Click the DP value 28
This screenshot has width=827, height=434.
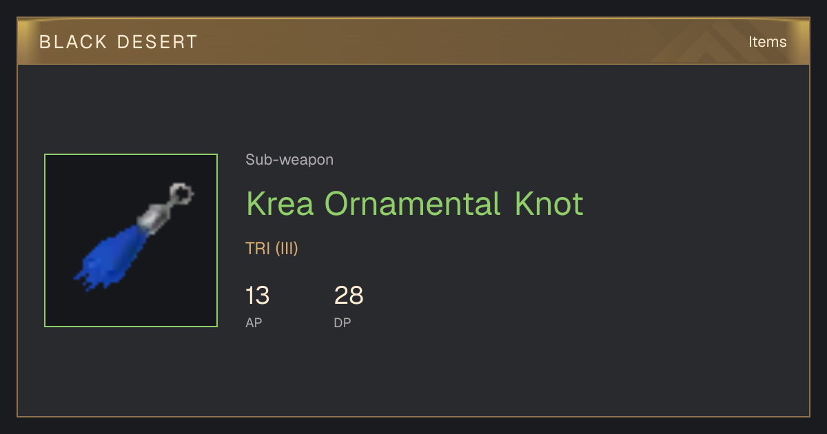pos(349,296)
